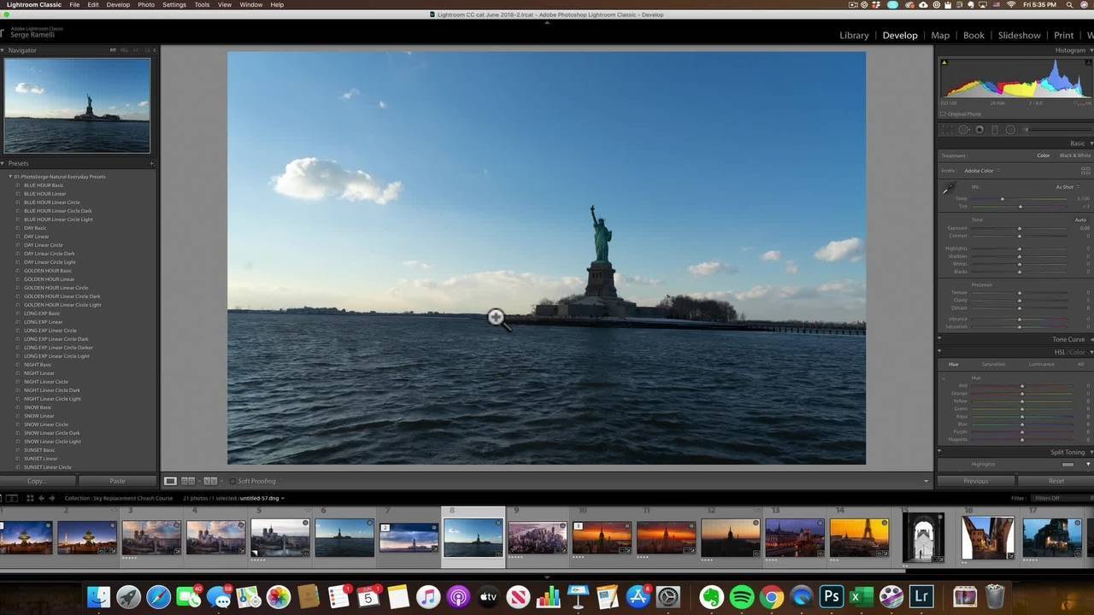1094x615 pixels.
Task: Open the Trash in the Dock
Action: 995,596
